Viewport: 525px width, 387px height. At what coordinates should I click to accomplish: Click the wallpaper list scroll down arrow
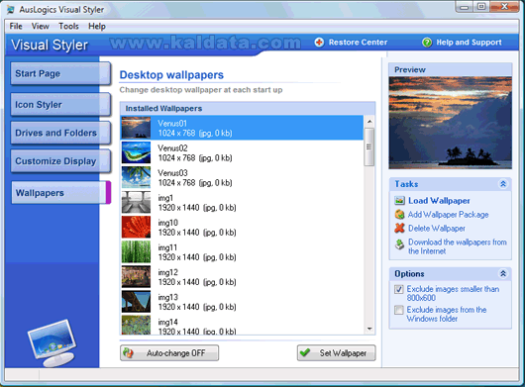[x=369, y=329]
